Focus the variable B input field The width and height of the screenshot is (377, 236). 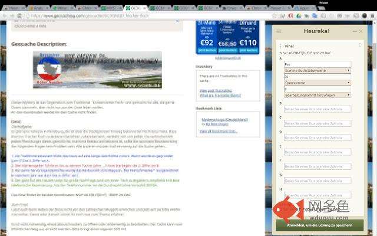click(x=318, y=109)
